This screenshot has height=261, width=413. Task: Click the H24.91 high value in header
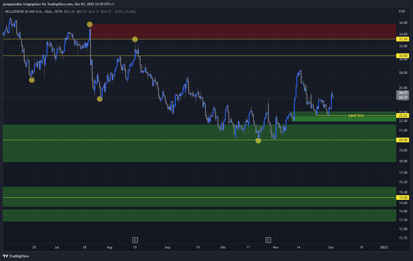tap(82, 12)
